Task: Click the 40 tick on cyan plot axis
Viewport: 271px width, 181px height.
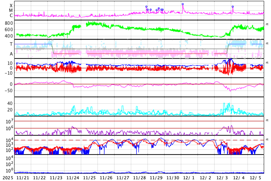Action: (x=10, y=103)
